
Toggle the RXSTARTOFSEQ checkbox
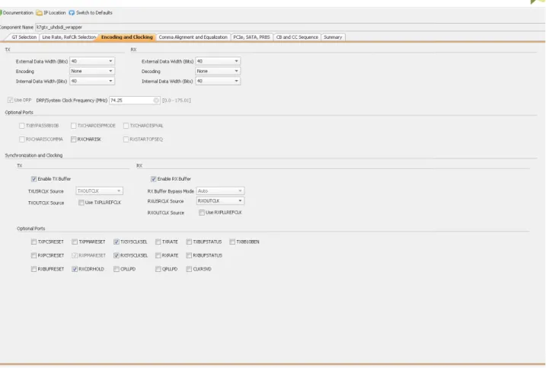126,139
